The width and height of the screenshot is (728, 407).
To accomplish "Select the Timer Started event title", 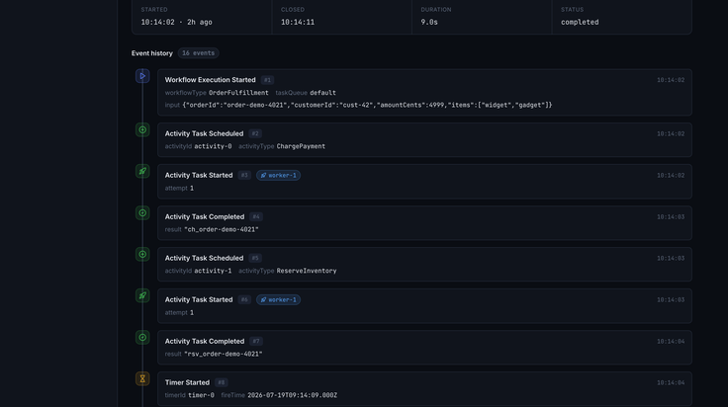I will (187, 382).
